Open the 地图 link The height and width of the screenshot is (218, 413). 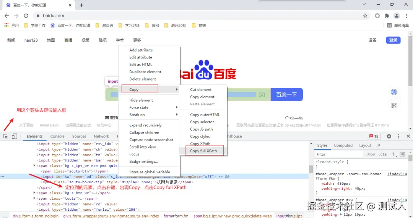coord(51,40)
